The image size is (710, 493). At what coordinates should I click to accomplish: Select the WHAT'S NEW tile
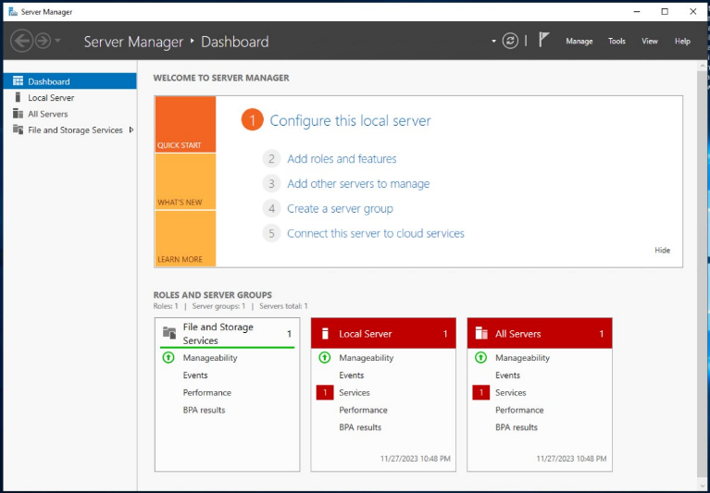185,181
